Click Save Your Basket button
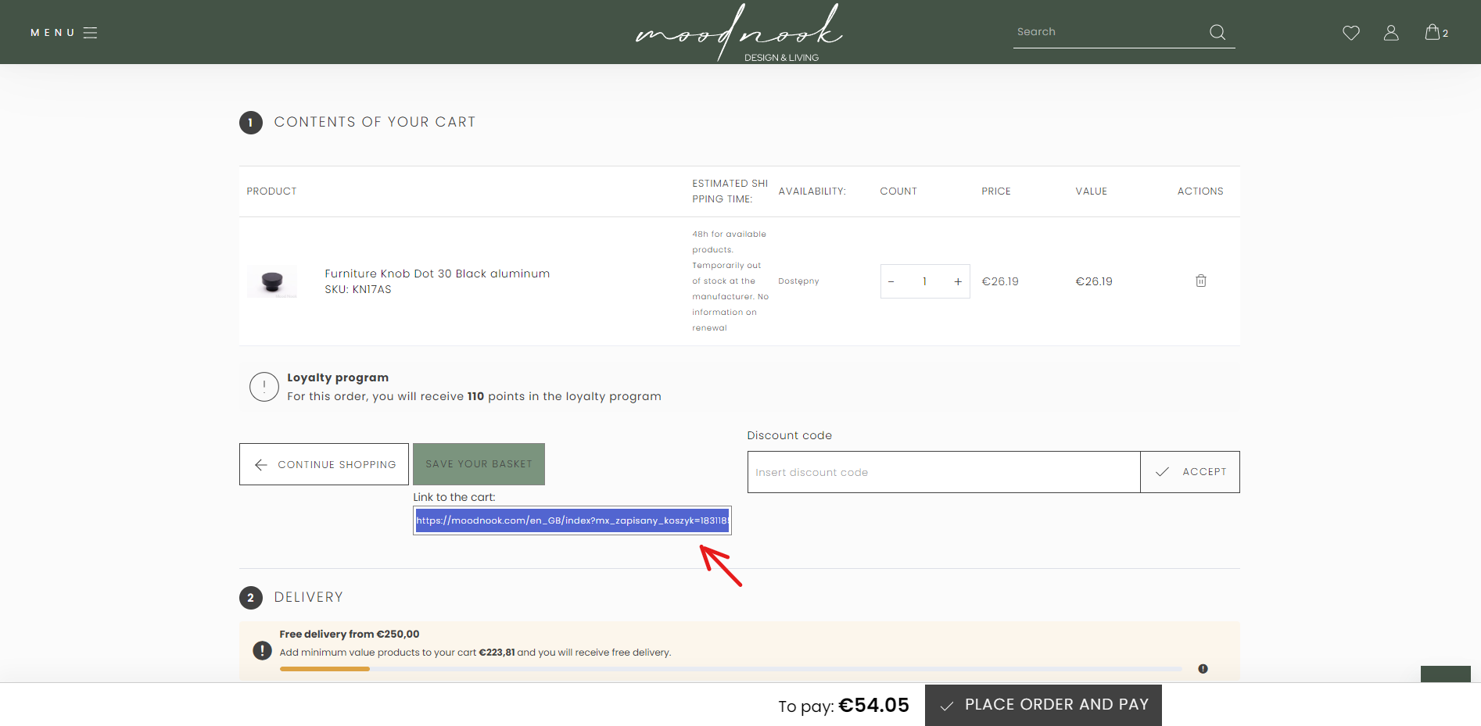This screenshot has height=726, width=1481. 479,464
